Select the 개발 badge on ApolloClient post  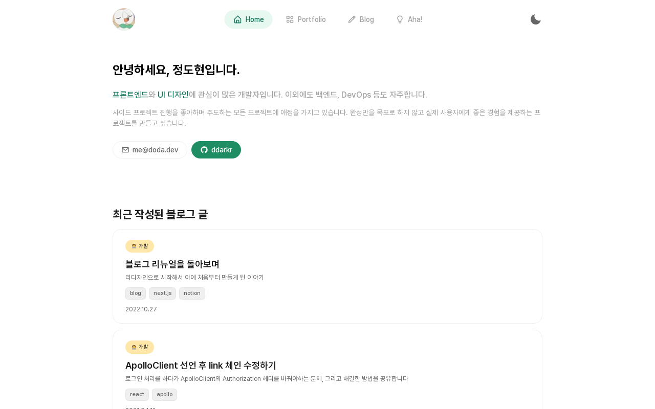point(140,347)
